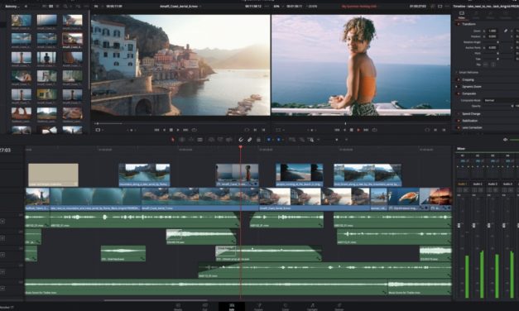
Task: Select the arrow Selection Mode tool in timeline toolbar
Action: coord(172,140)
